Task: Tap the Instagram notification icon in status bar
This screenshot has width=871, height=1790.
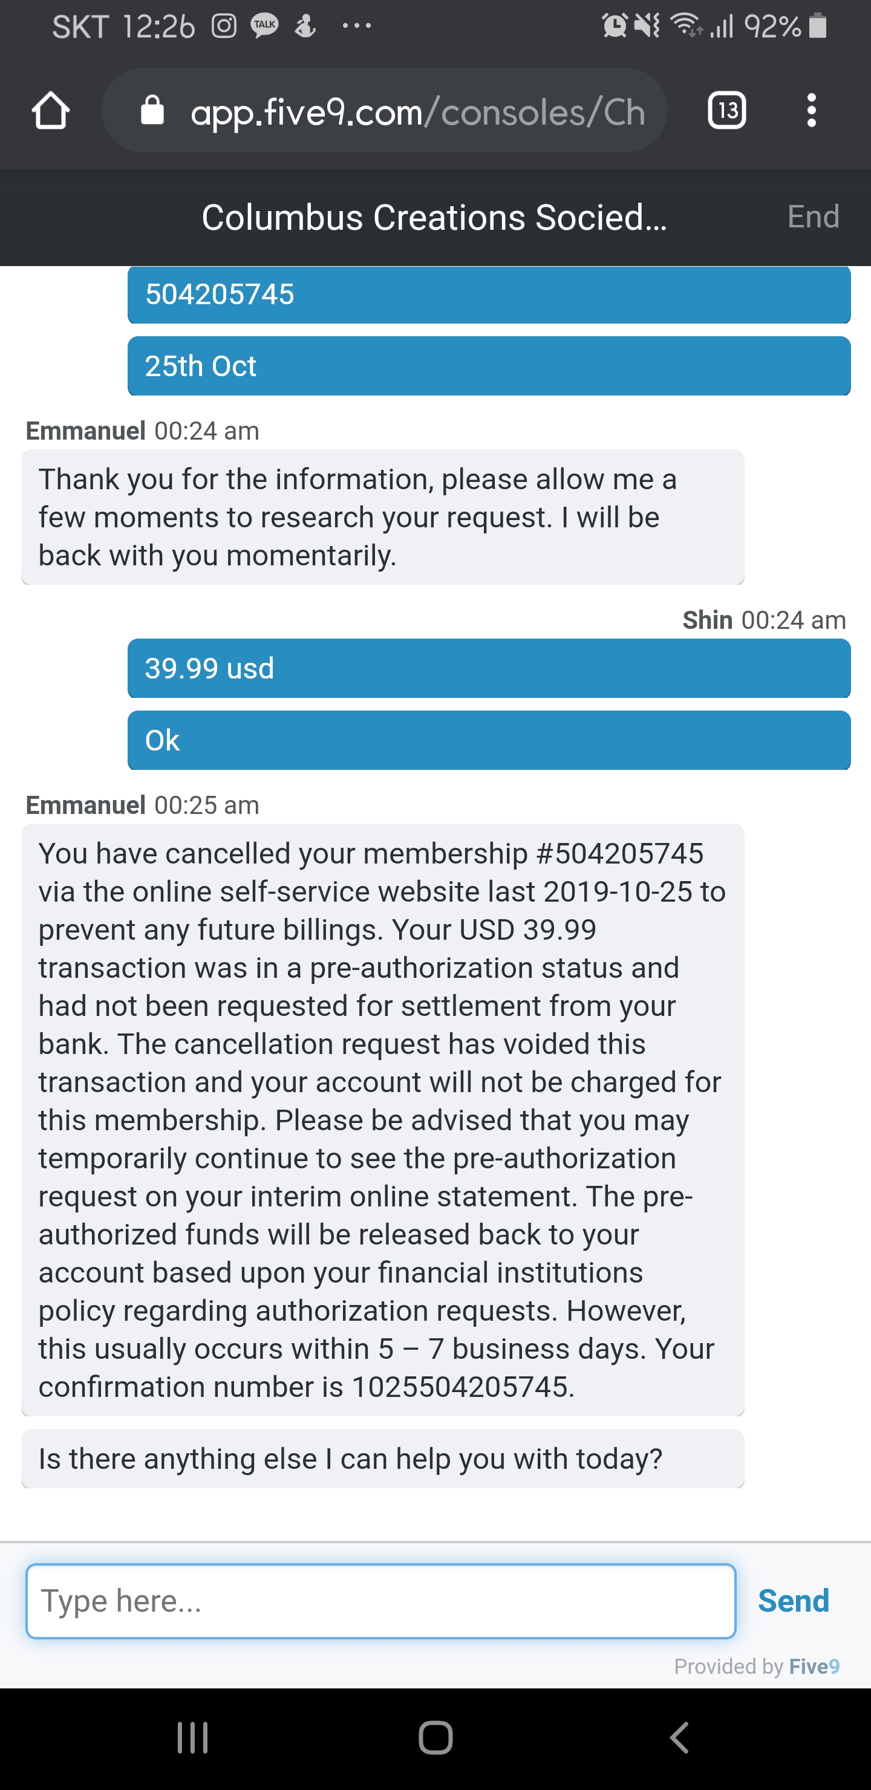Action: pyautogui.click(x=224, y=27)
